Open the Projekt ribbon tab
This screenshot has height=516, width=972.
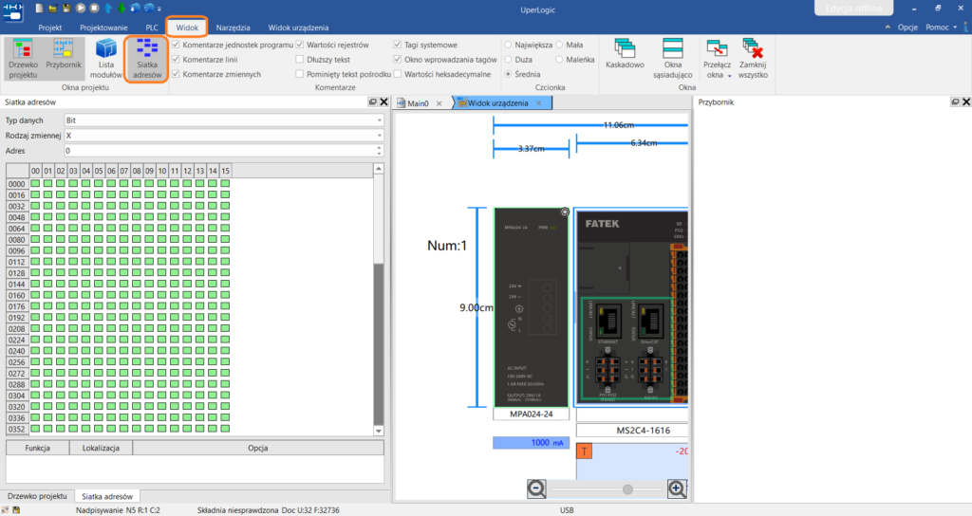click(49, 28)
